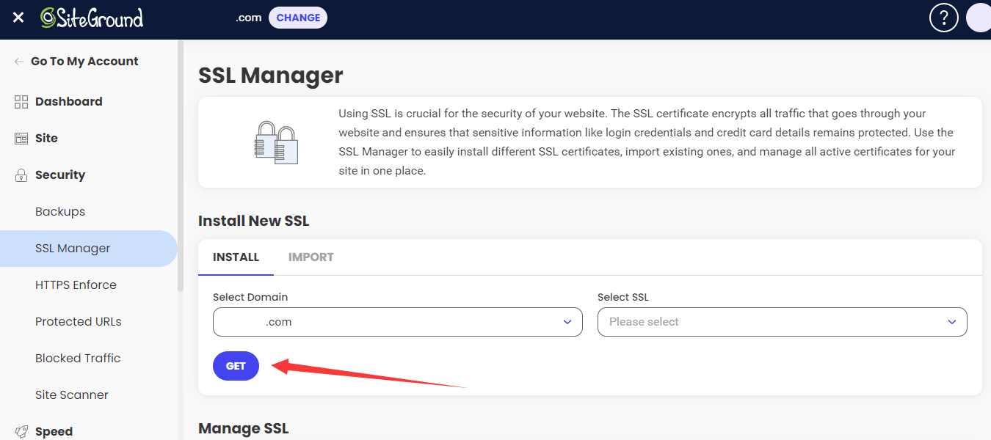The width and height of the screenshot is (991, 440).
Task: Click the user profile avatar circle
Action: pos(979,17)
